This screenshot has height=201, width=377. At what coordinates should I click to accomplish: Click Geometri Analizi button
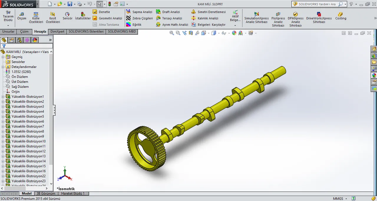107,18
